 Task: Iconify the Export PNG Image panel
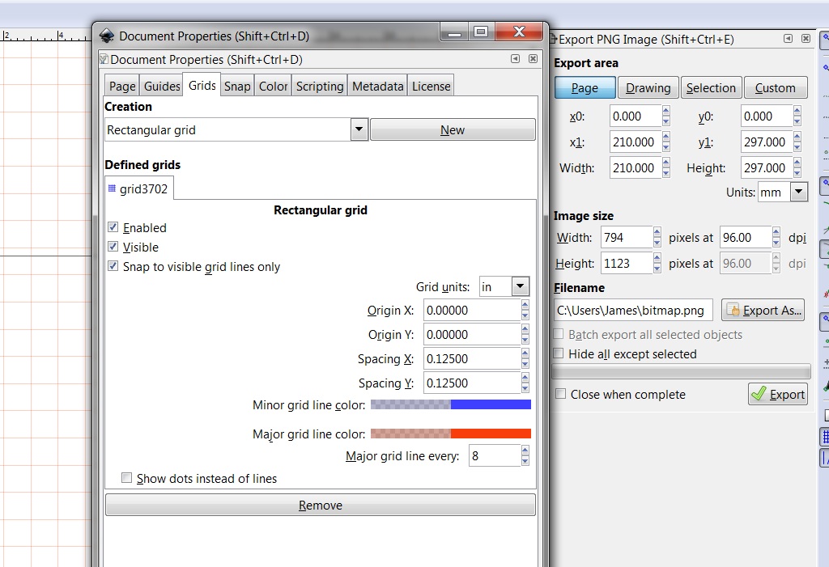788,39
